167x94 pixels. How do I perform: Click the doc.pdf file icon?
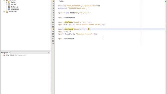9,4
